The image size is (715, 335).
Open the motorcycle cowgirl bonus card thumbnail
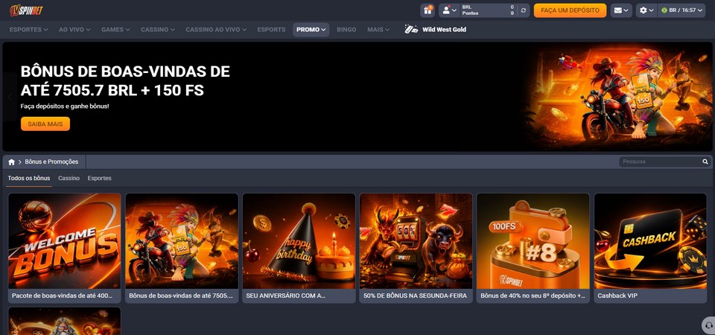[182, 241]
